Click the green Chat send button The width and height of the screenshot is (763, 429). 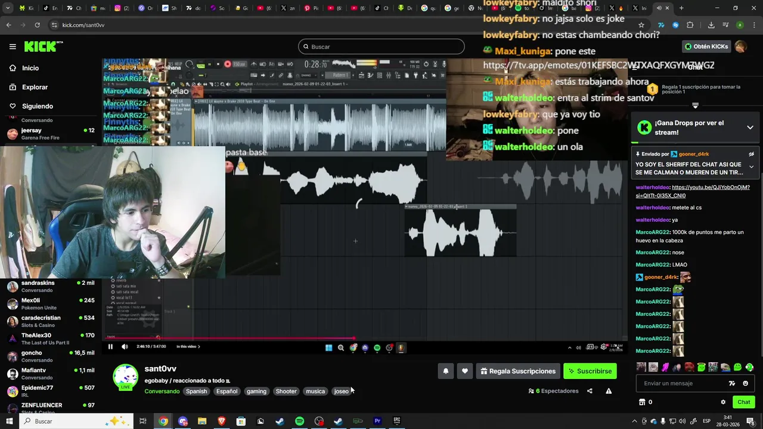(743, 402)
